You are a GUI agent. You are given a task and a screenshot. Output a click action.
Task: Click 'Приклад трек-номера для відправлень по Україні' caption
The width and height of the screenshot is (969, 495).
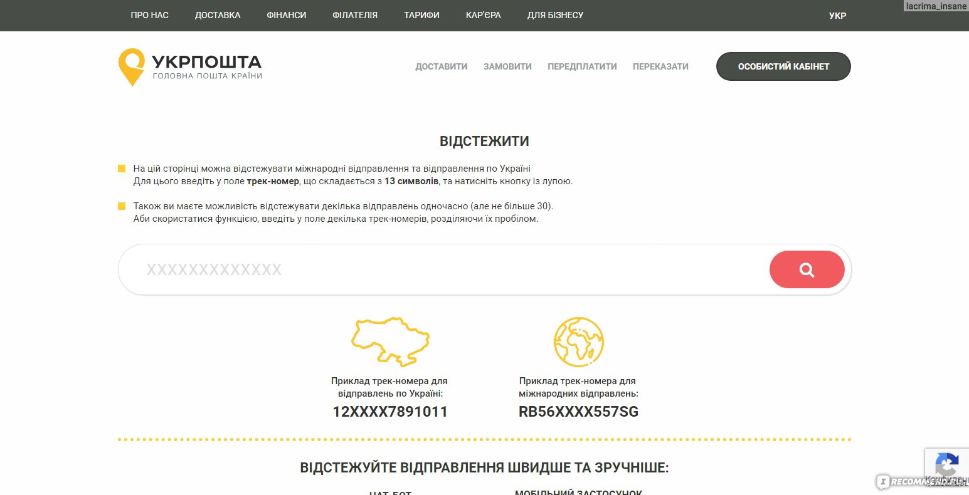coord(389,387)
